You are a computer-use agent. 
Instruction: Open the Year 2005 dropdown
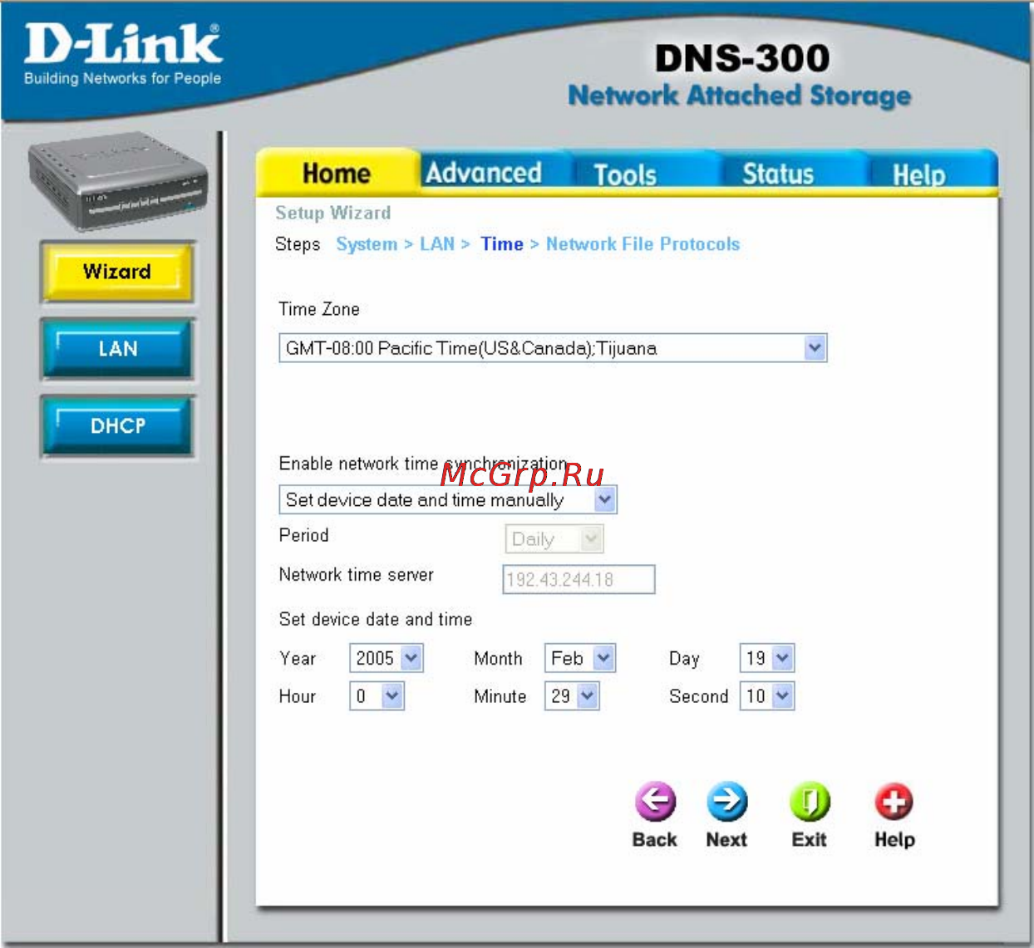point(387,658)
